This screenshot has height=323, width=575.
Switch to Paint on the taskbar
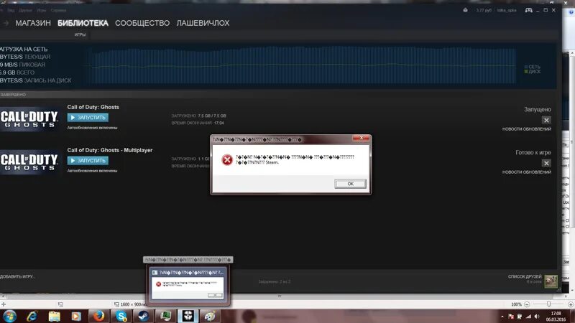[210, 316]
